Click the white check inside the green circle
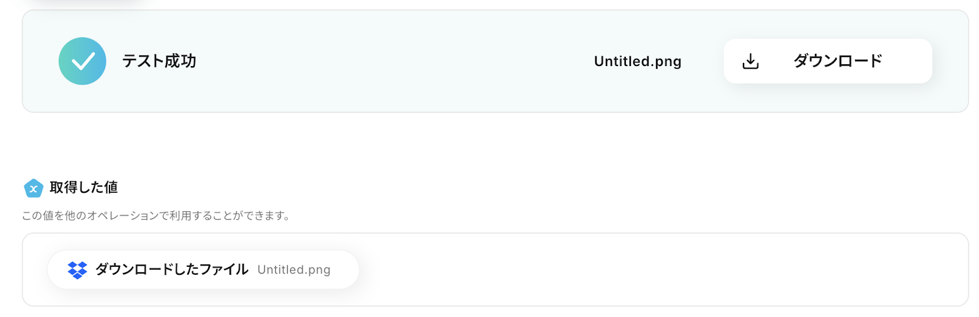The height and width of the screenshot is (317, 979). click(x=83, y=61)
